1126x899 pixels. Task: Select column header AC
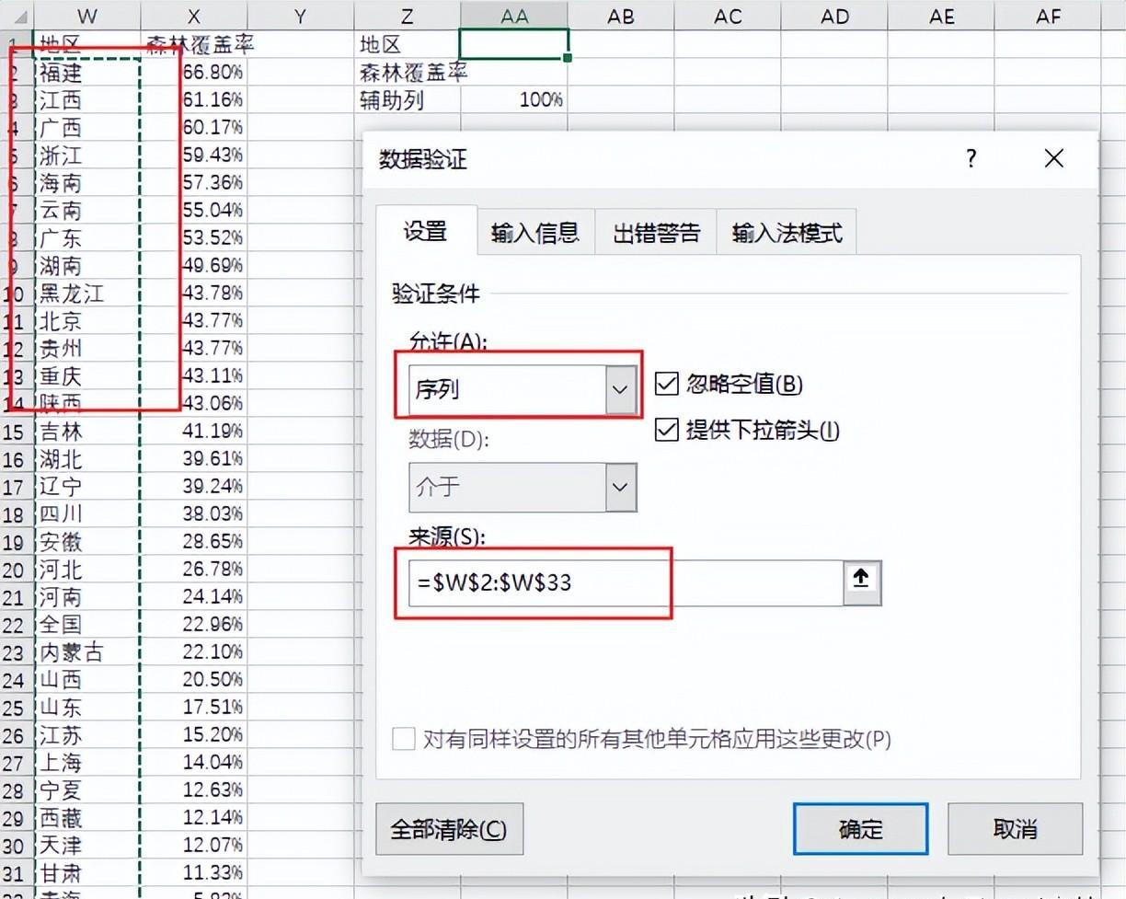click(x=728, y=16)
